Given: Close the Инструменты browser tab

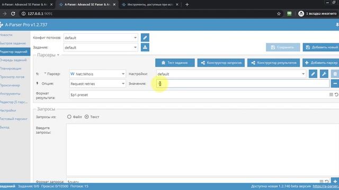Looking at the screenshot, I should click(x=177, y=5).
